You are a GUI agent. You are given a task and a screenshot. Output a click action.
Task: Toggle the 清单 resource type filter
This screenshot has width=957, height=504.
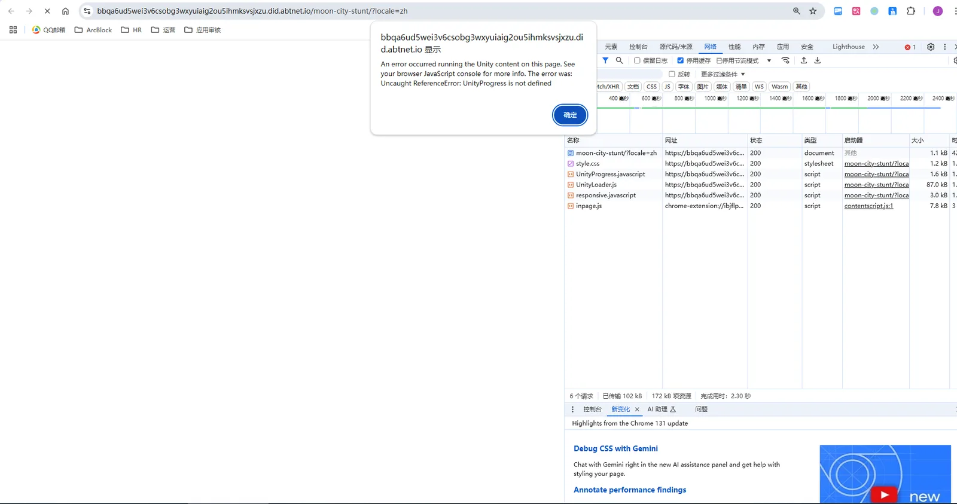pos(741,87)
